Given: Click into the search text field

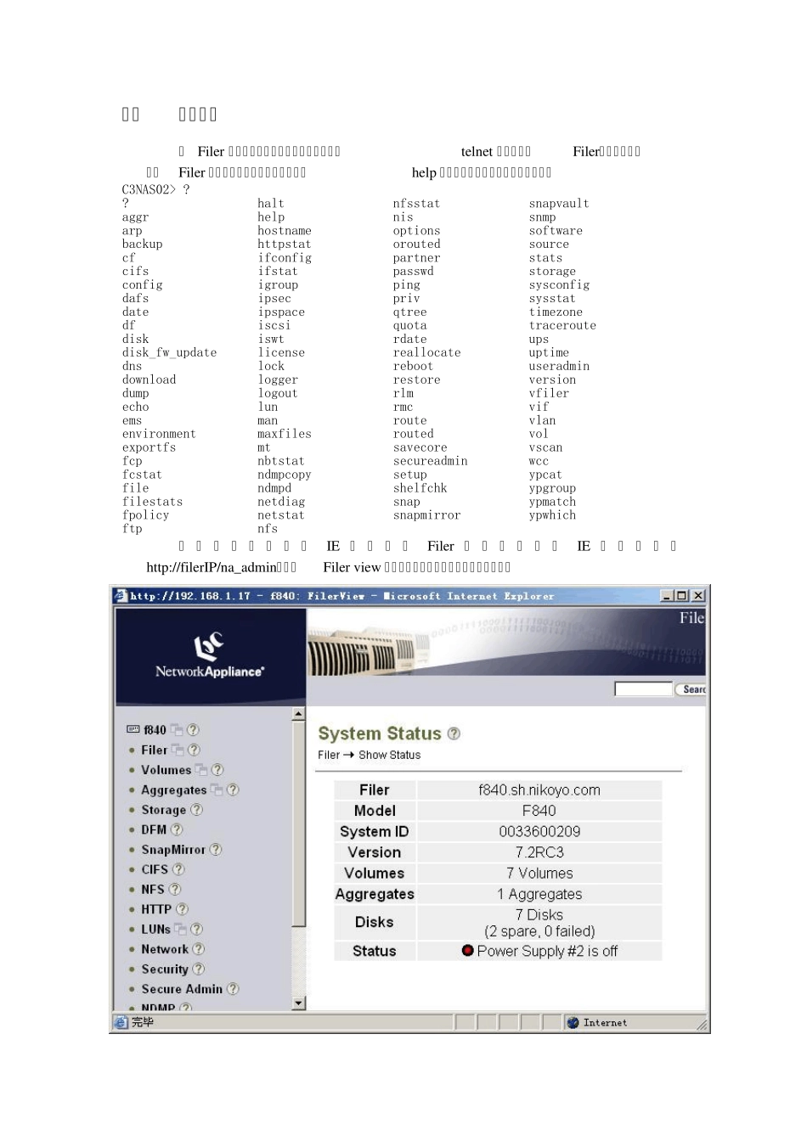Looking at the screenshot, I should [x=643, y=689].
